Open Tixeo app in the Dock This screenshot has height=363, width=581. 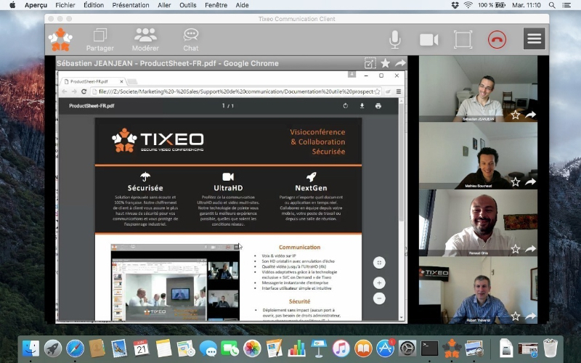(452, 348)
